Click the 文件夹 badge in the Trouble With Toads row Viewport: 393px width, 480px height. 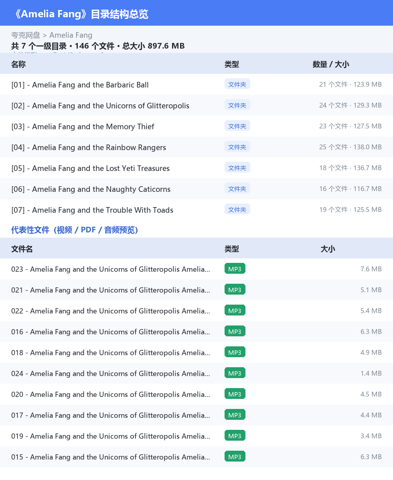(x=237, y=209)
